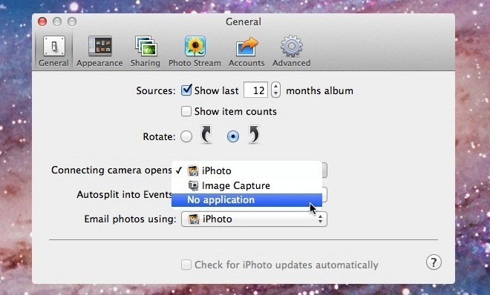Choose iPhoto in the camera popup
The height and width of the screenshot is (295, 490).
246,170
